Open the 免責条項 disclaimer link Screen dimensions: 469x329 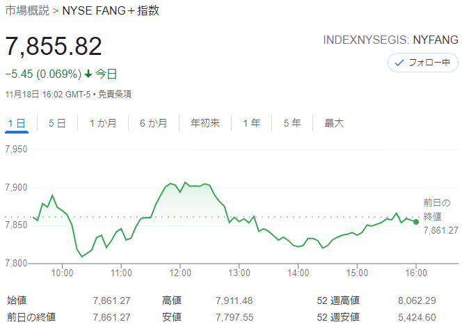coord(115,95)
